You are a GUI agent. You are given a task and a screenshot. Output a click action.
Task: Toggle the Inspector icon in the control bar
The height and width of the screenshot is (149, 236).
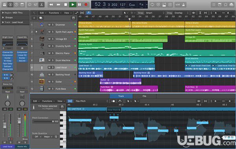[x=10, y=5]
